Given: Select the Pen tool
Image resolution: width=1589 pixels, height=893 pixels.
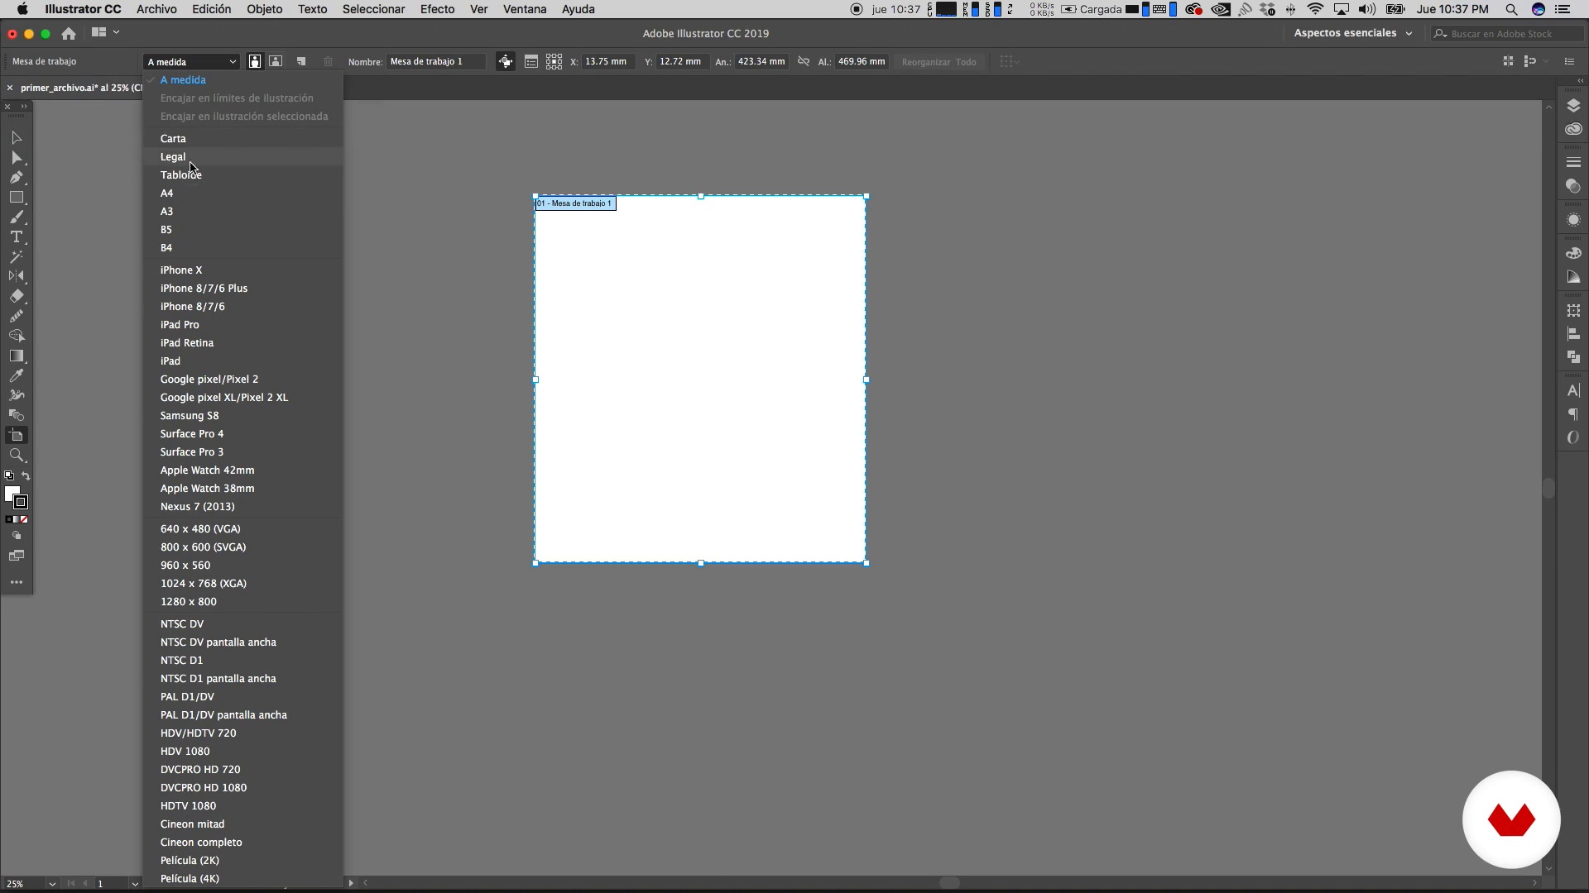Looking at the screenshot, I should 16,177.
